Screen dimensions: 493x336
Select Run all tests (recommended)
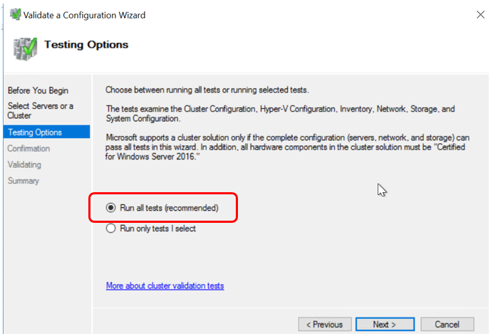coord(110,208)
